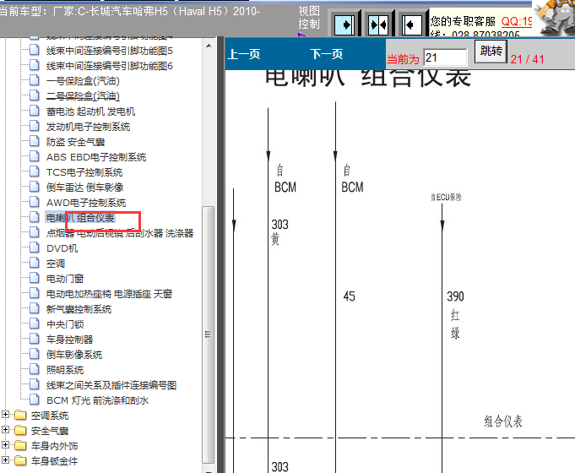Open 中央门锁 page
575x473 pixels.
click(x=64, y=324)
